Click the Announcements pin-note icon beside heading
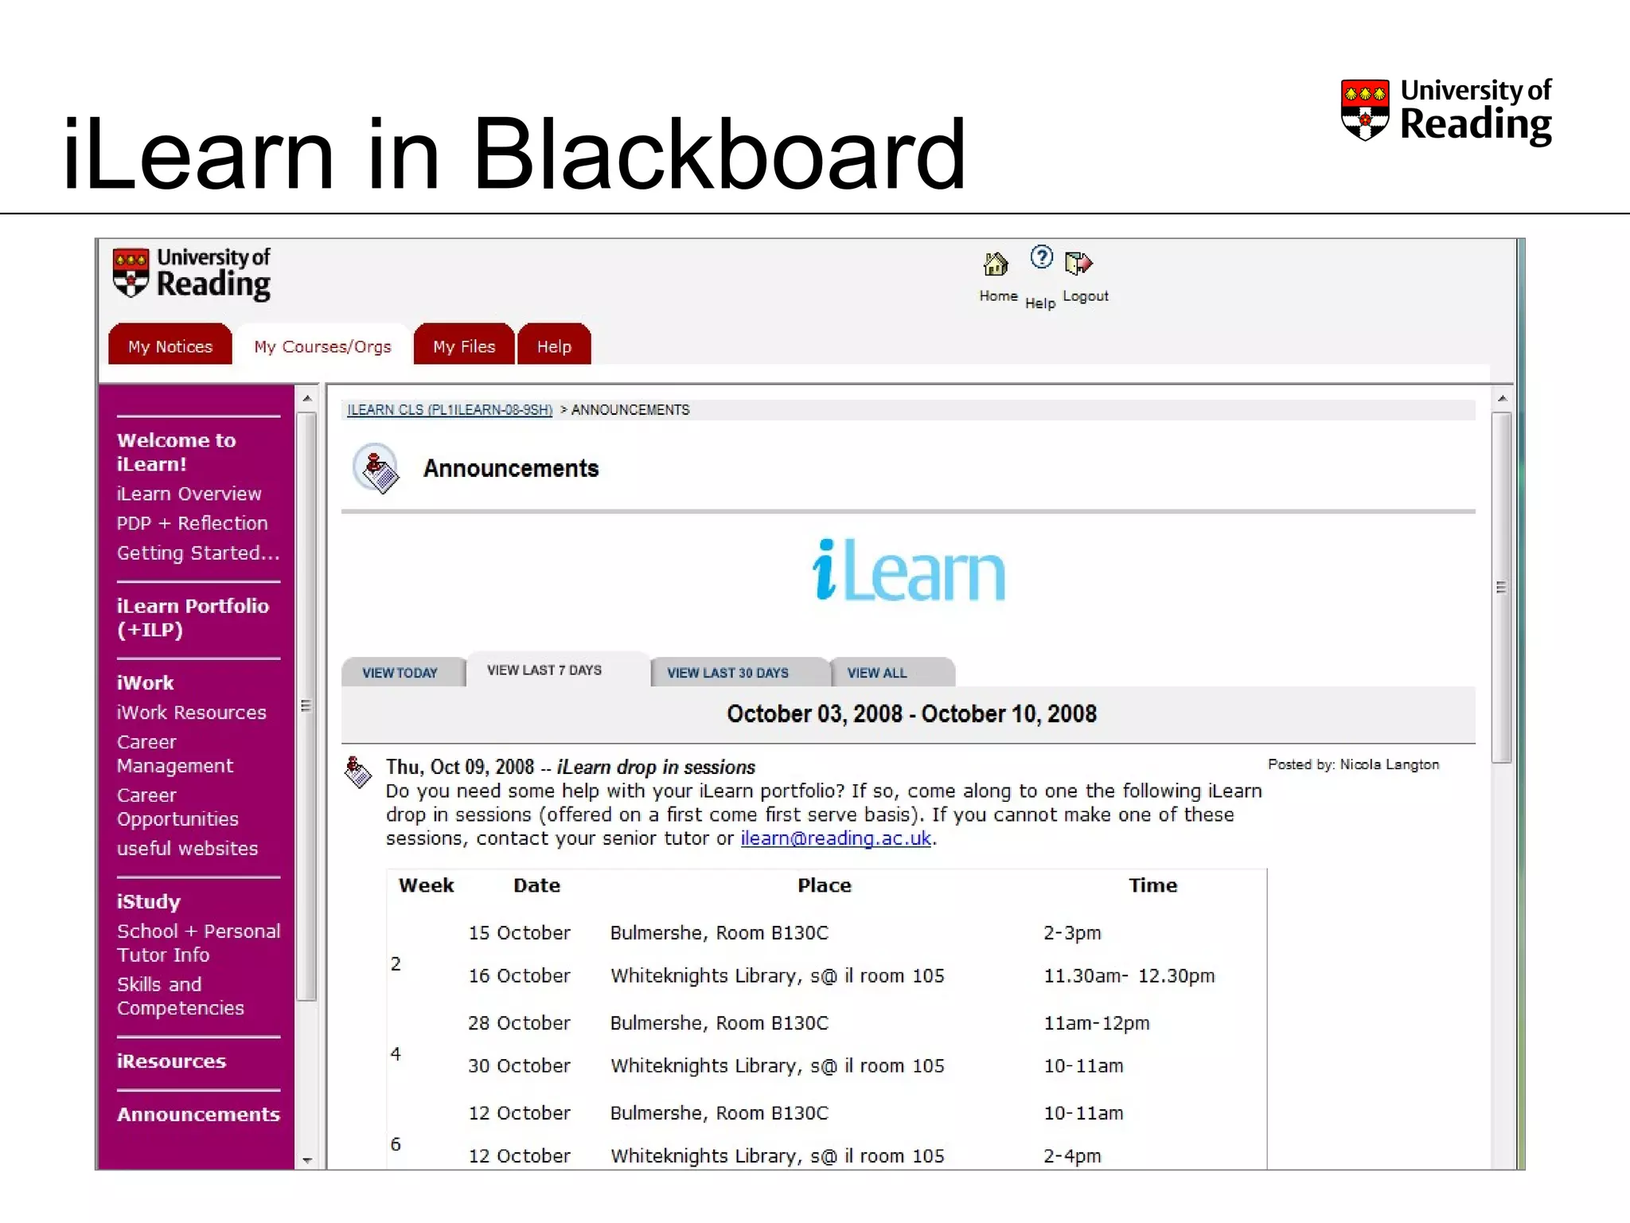Image resolution: width=1630 pixels, height=1223 pixels. click(376, 468)
